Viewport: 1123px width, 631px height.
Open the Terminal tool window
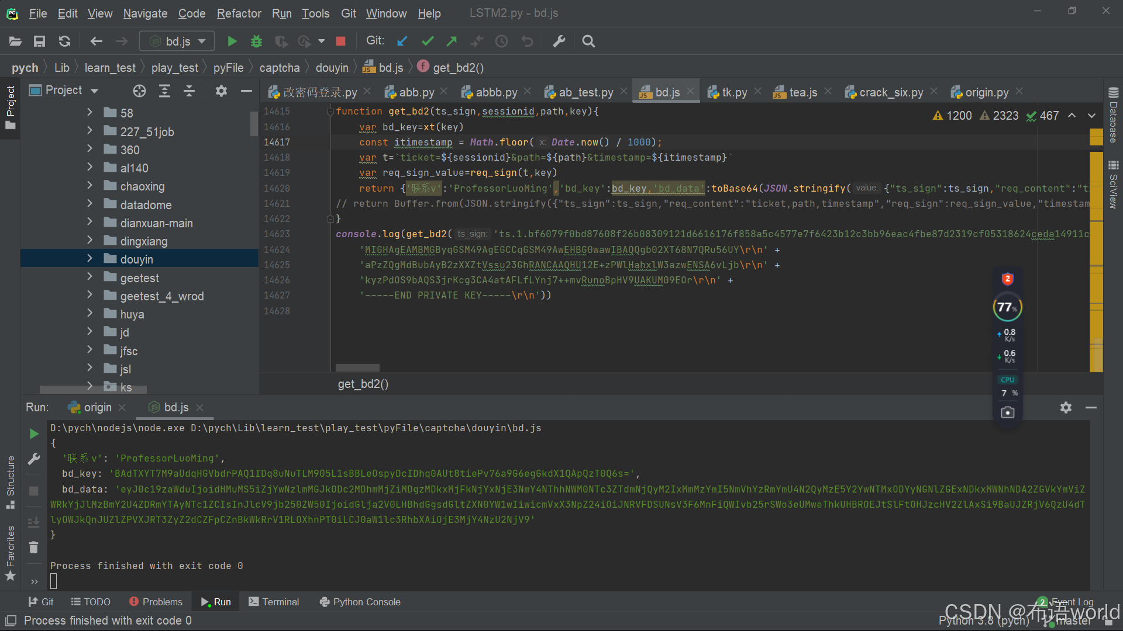pos(274,602)
